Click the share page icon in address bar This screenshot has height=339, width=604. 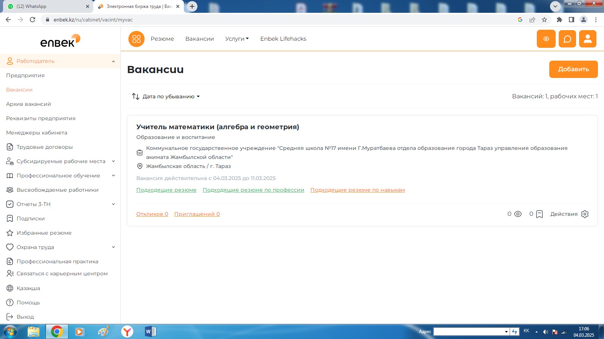click(532, 20)
